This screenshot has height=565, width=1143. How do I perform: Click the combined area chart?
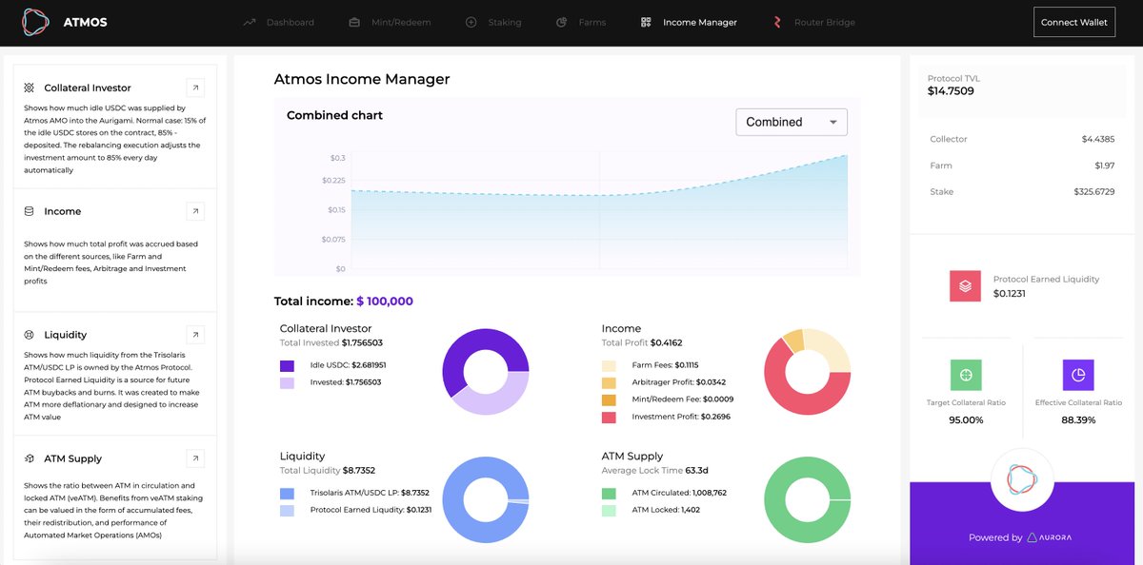[x=600, y=211]
